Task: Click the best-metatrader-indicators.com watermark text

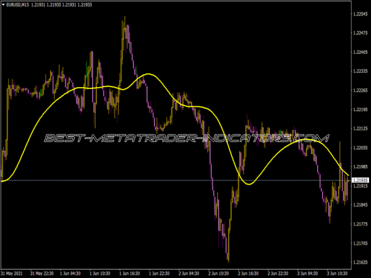Action: coord(186,137)
